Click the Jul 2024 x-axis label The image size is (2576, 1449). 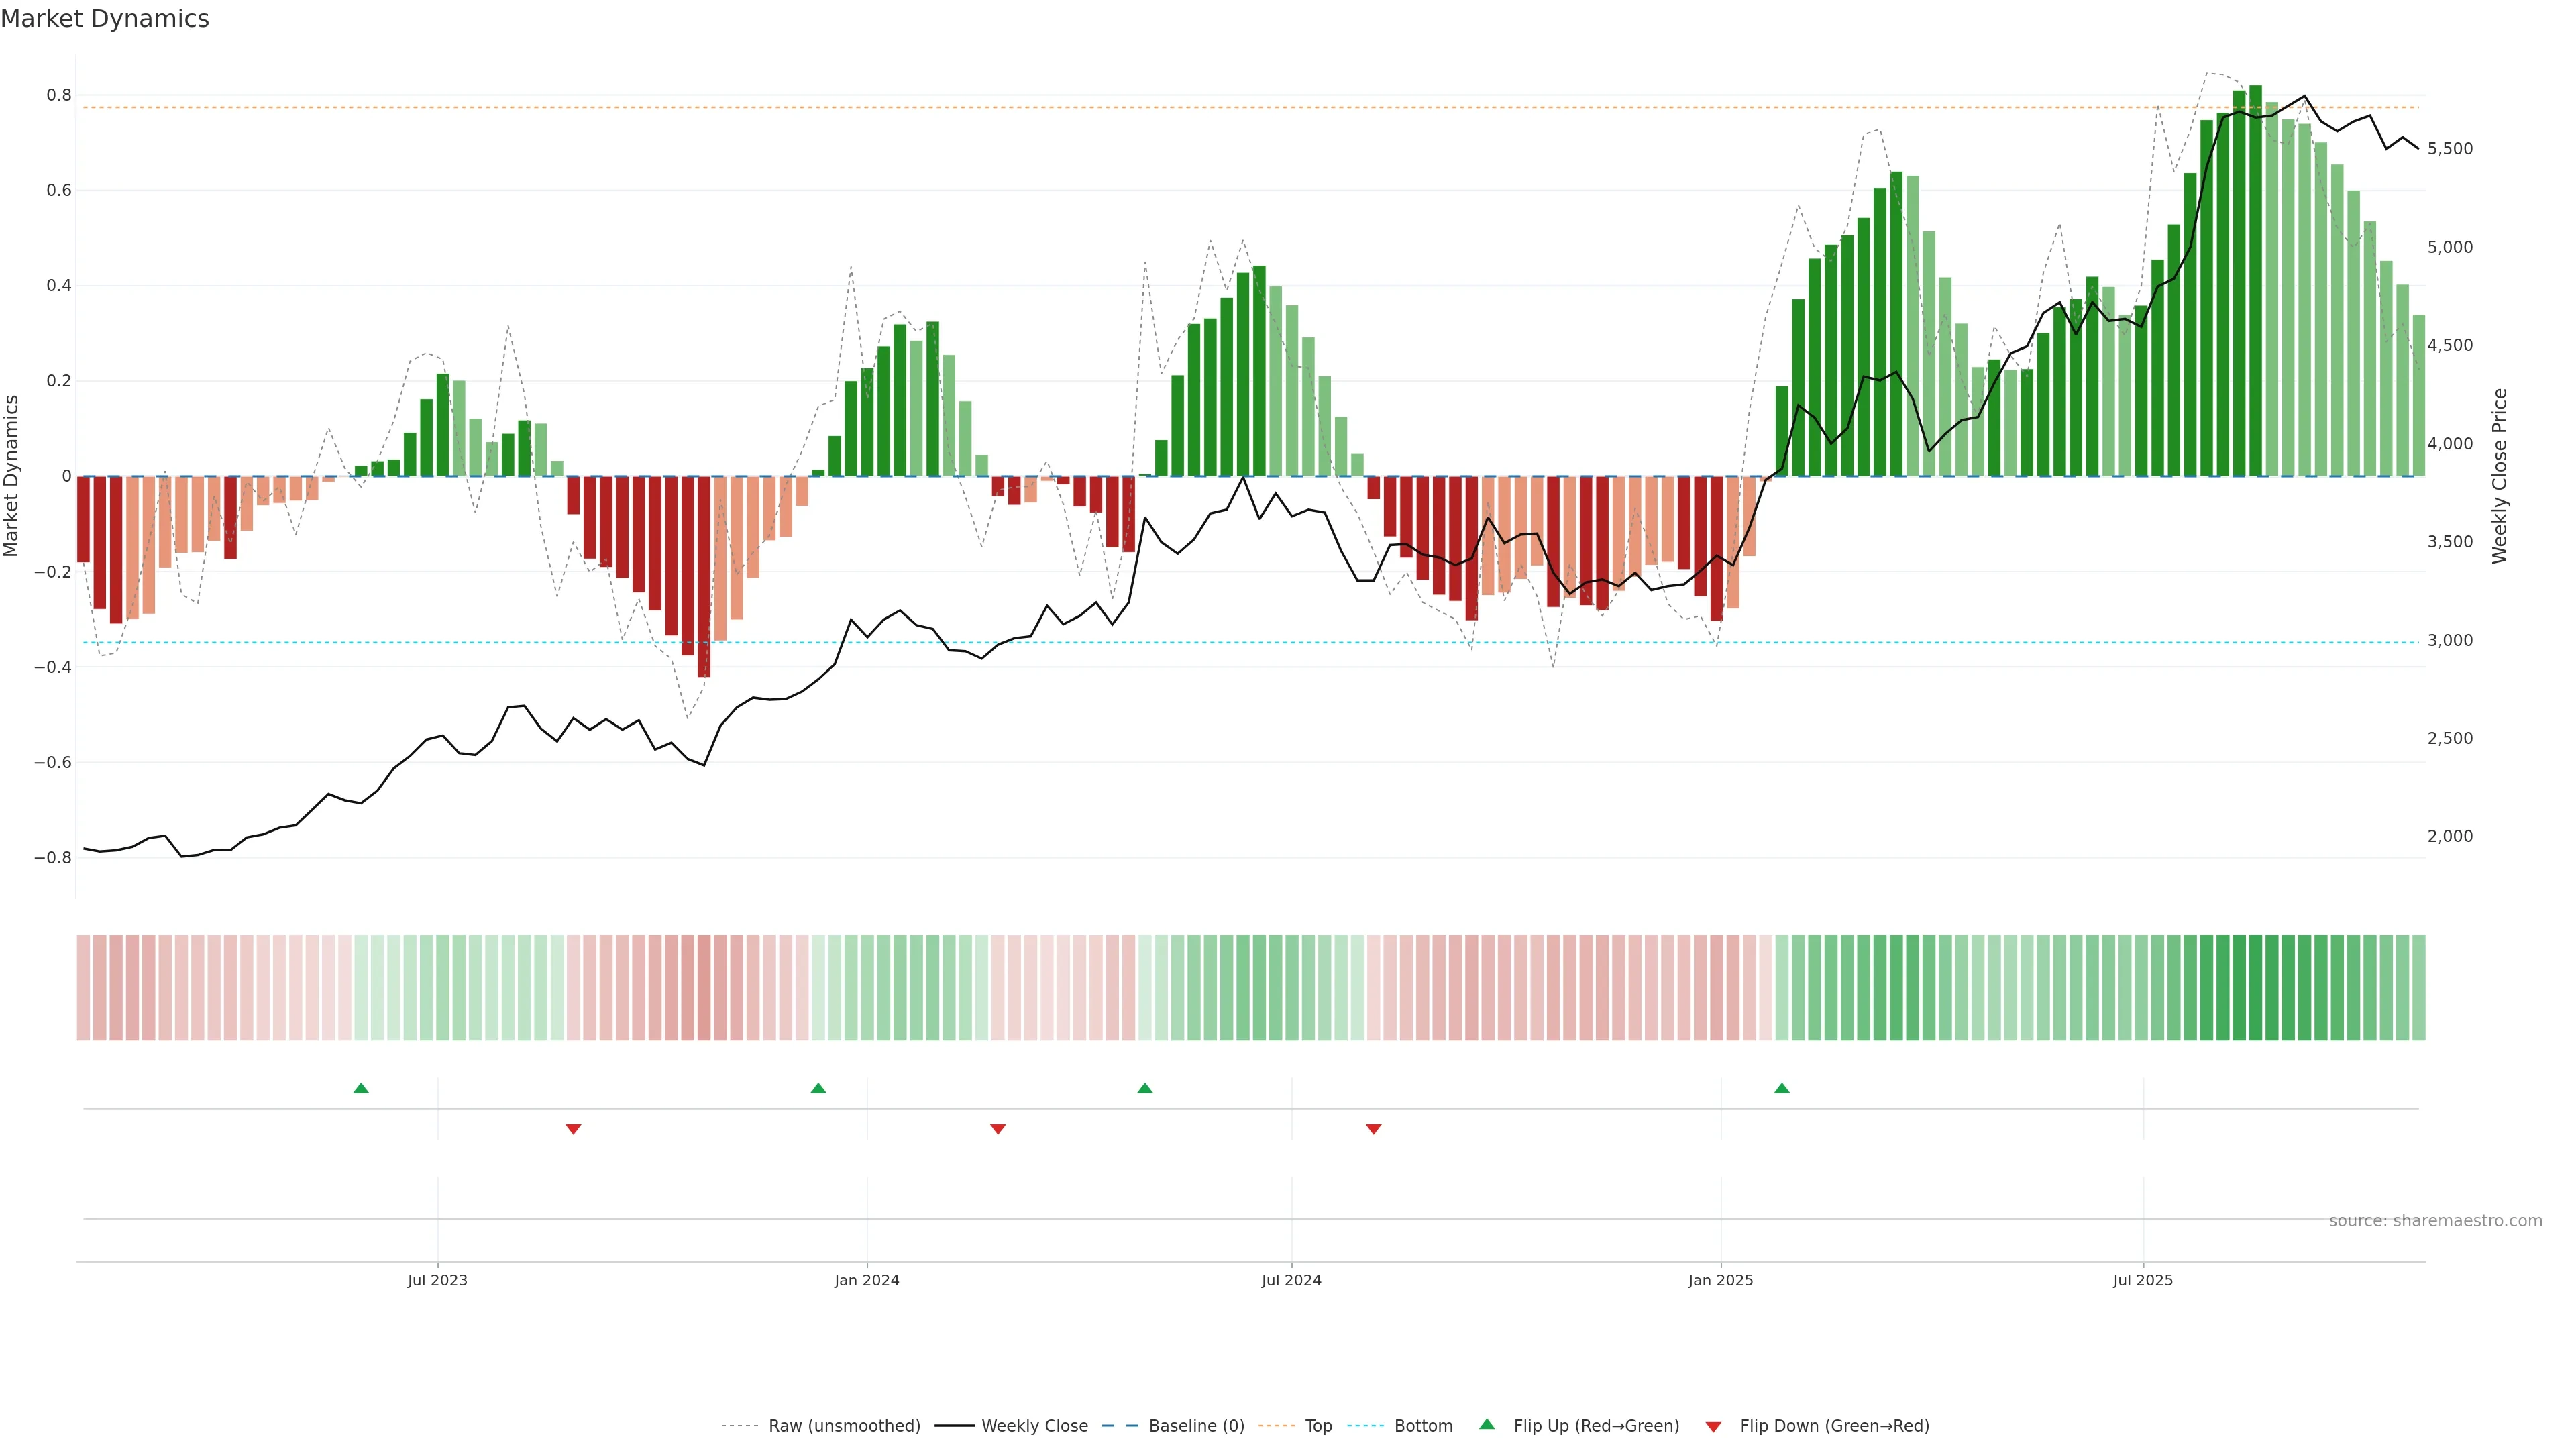(x=1291, y=1280)
